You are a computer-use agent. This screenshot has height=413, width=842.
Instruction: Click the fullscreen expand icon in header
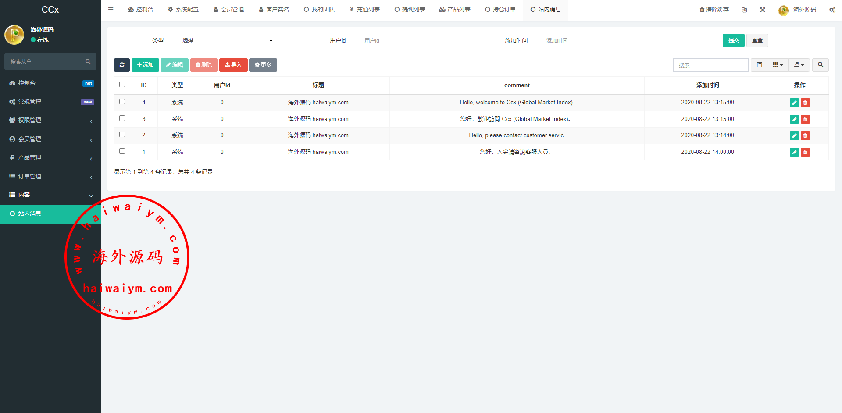[x=762, y=10]
